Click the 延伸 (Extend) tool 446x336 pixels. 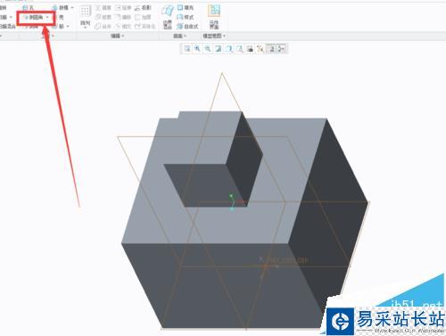122,7
